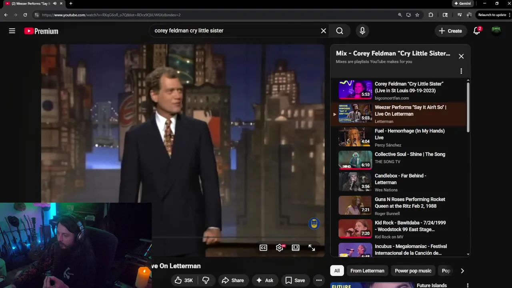View site information icon in address bar
The width and height of the screenshot is (512, 288).
coord(36,15)
